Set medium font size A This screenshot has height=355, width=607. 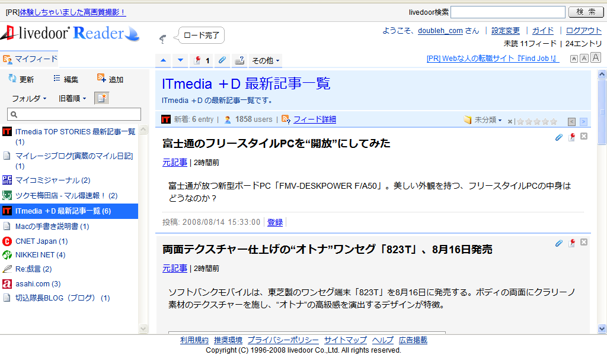click(x=584, y=59)
